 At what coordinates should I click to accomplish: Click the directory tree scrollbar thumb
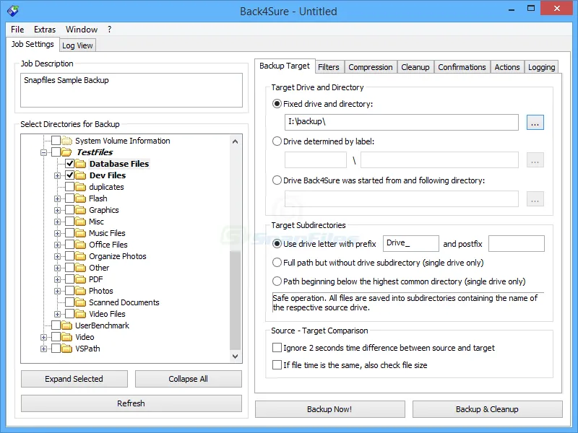236,300
